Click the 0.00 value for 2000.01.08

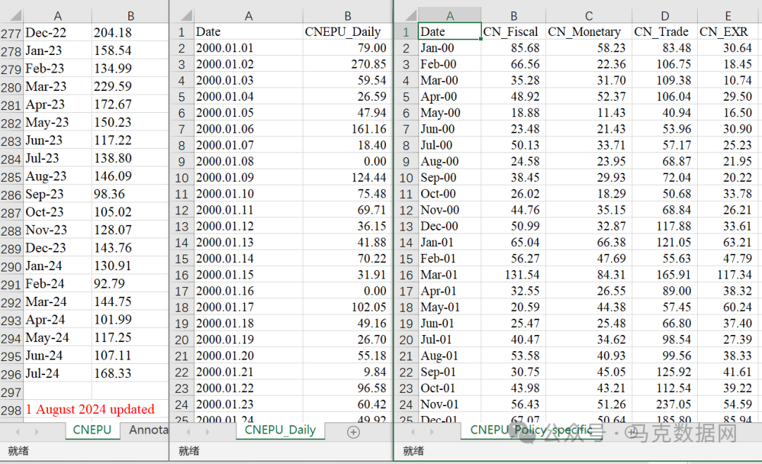(x=347, y=161)
